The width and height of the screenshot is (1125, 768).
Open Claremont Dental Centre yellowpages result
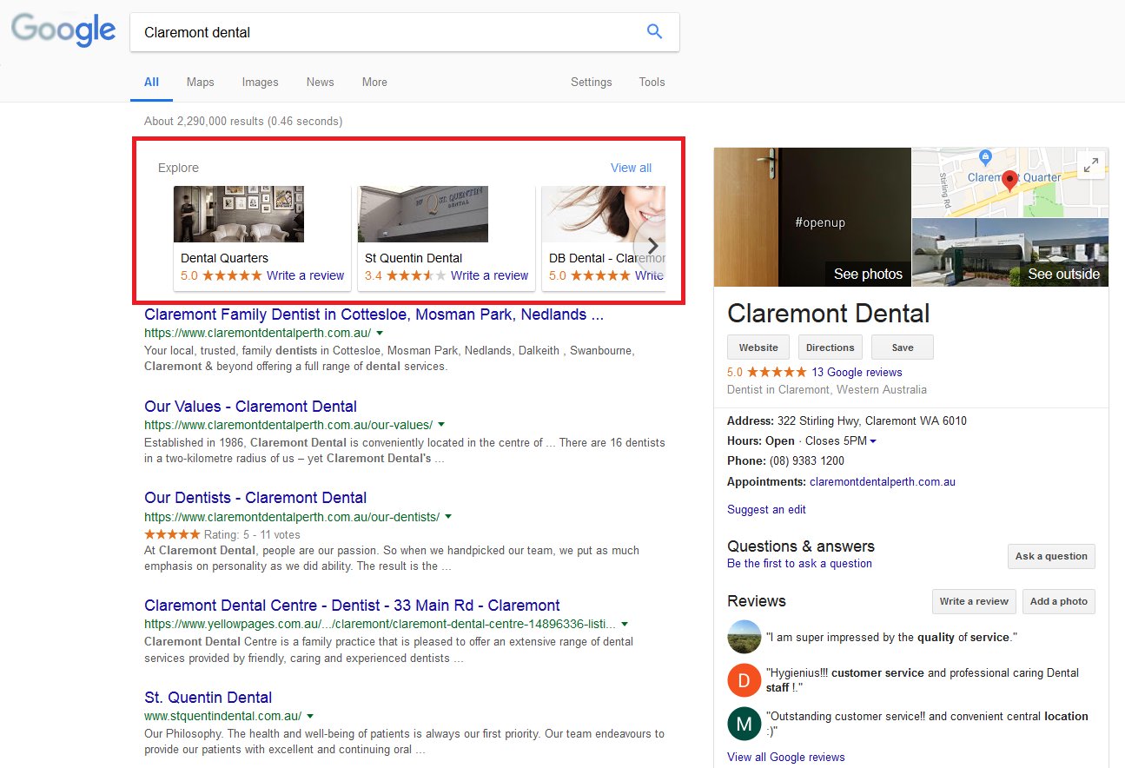coord(352,606)
